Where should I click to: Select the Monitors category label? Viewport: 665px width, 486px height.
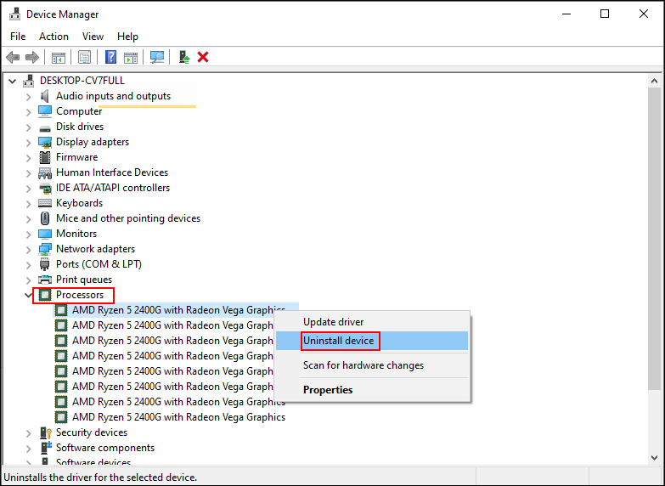[x=76, y=234]
